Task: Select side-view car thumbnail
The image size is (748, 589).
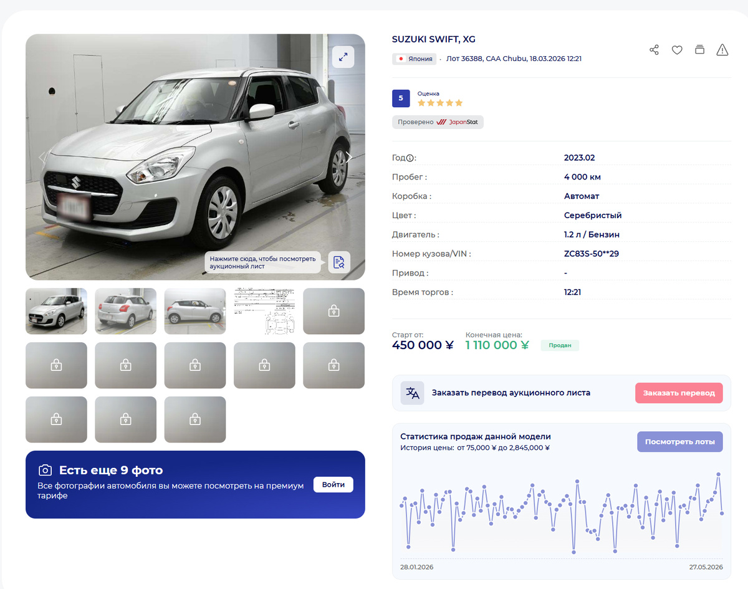Action: (x=195, y=311)
